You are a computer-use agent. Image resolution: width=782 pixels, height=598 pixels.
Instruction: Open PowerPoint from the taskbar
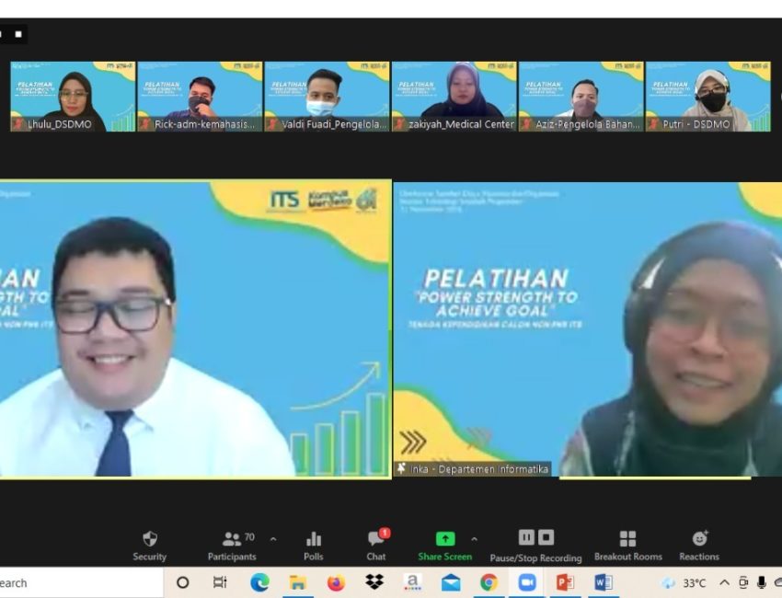(x=565, y=582)
